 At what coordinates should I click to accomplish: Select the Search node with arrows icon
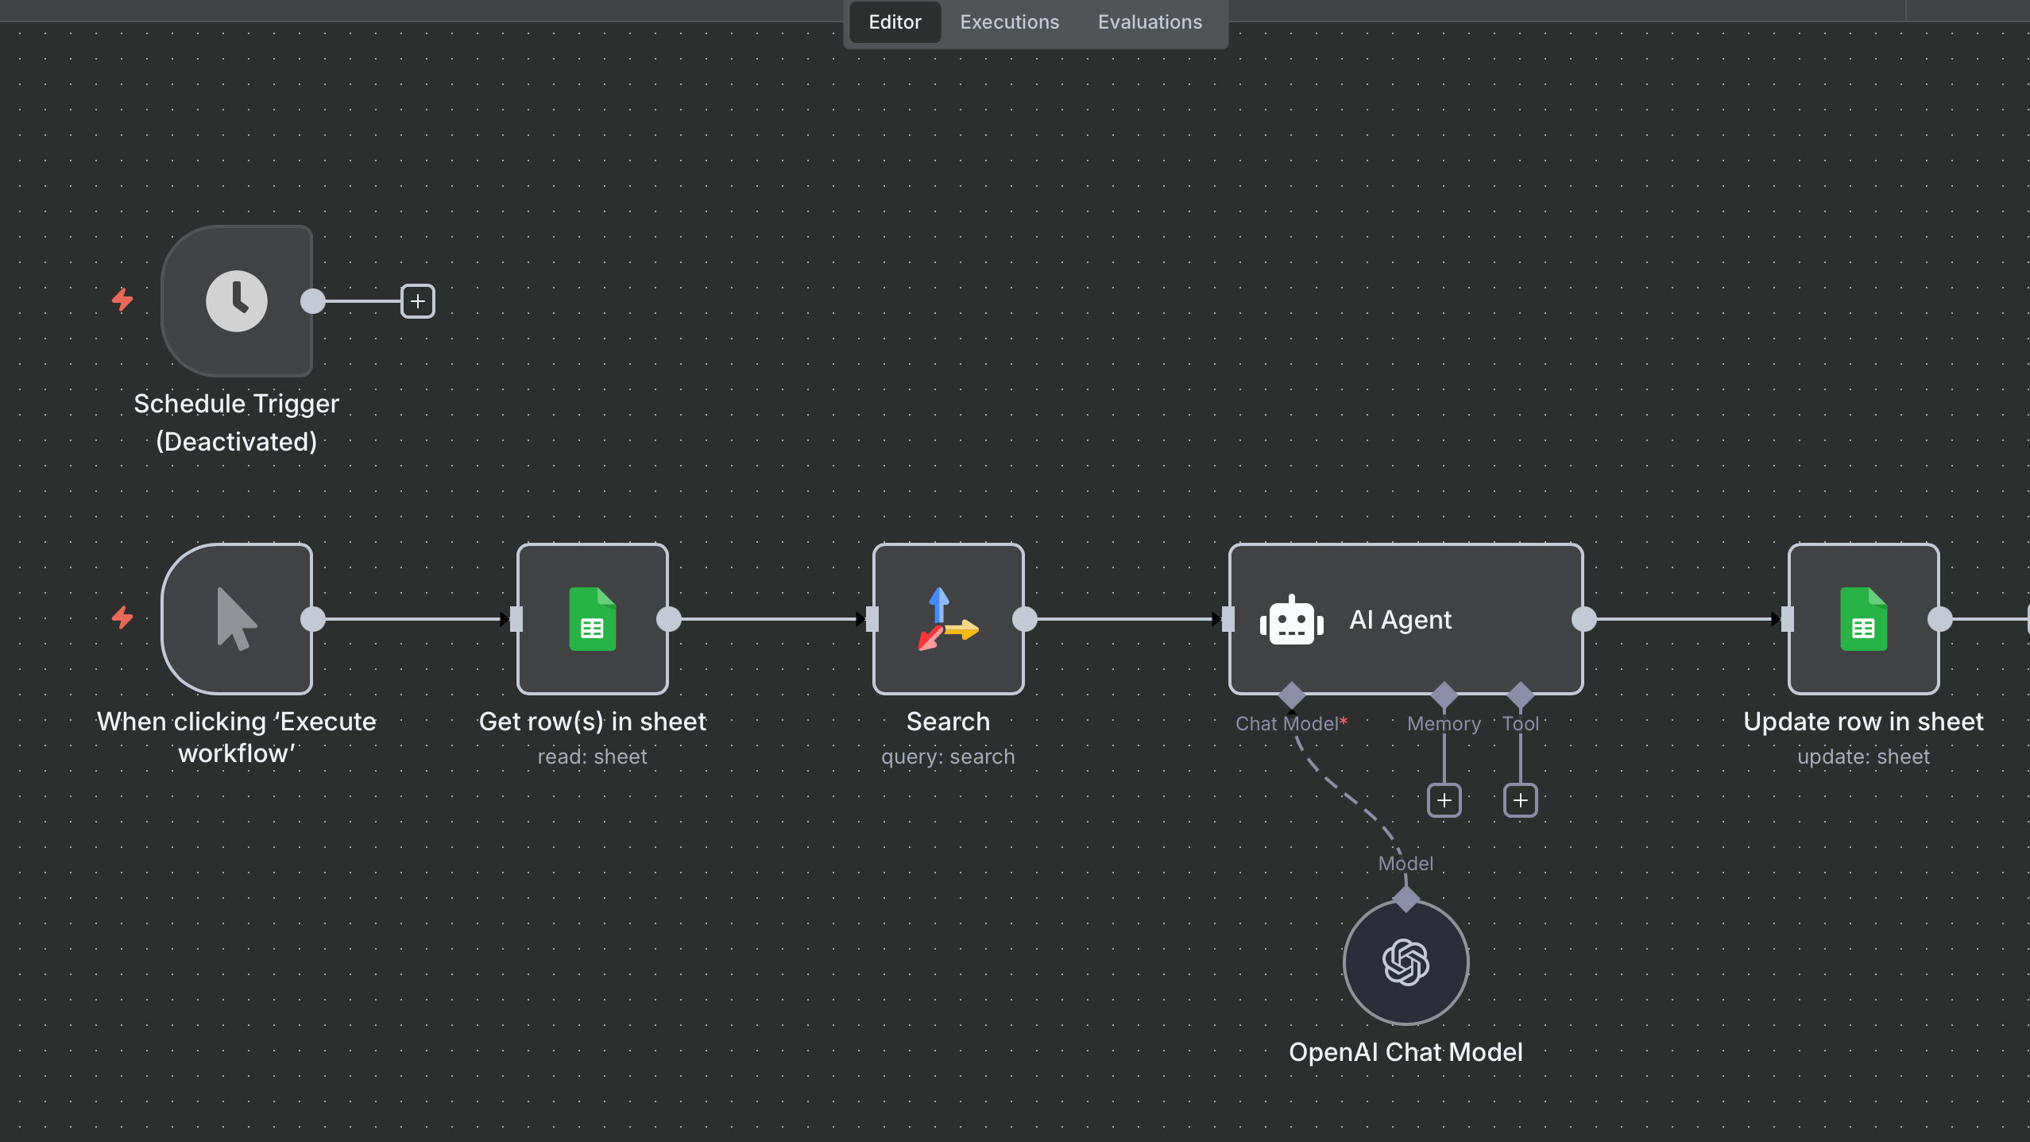click(x=948, y=619)
